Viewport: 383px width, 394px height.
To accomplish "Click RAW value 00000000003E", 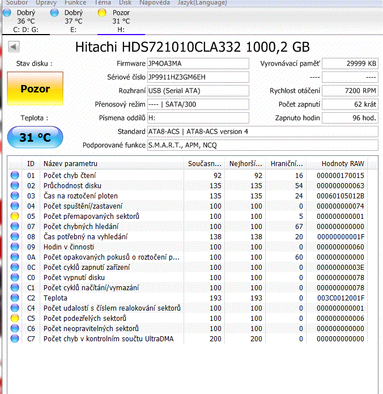I will pyautogui.click(x=341, y=268).
